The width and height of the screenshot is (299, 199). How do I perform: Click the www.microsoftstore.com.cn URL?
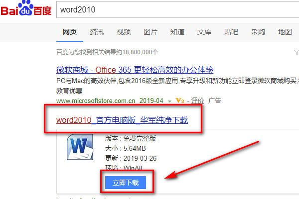(x=96, y=100)
